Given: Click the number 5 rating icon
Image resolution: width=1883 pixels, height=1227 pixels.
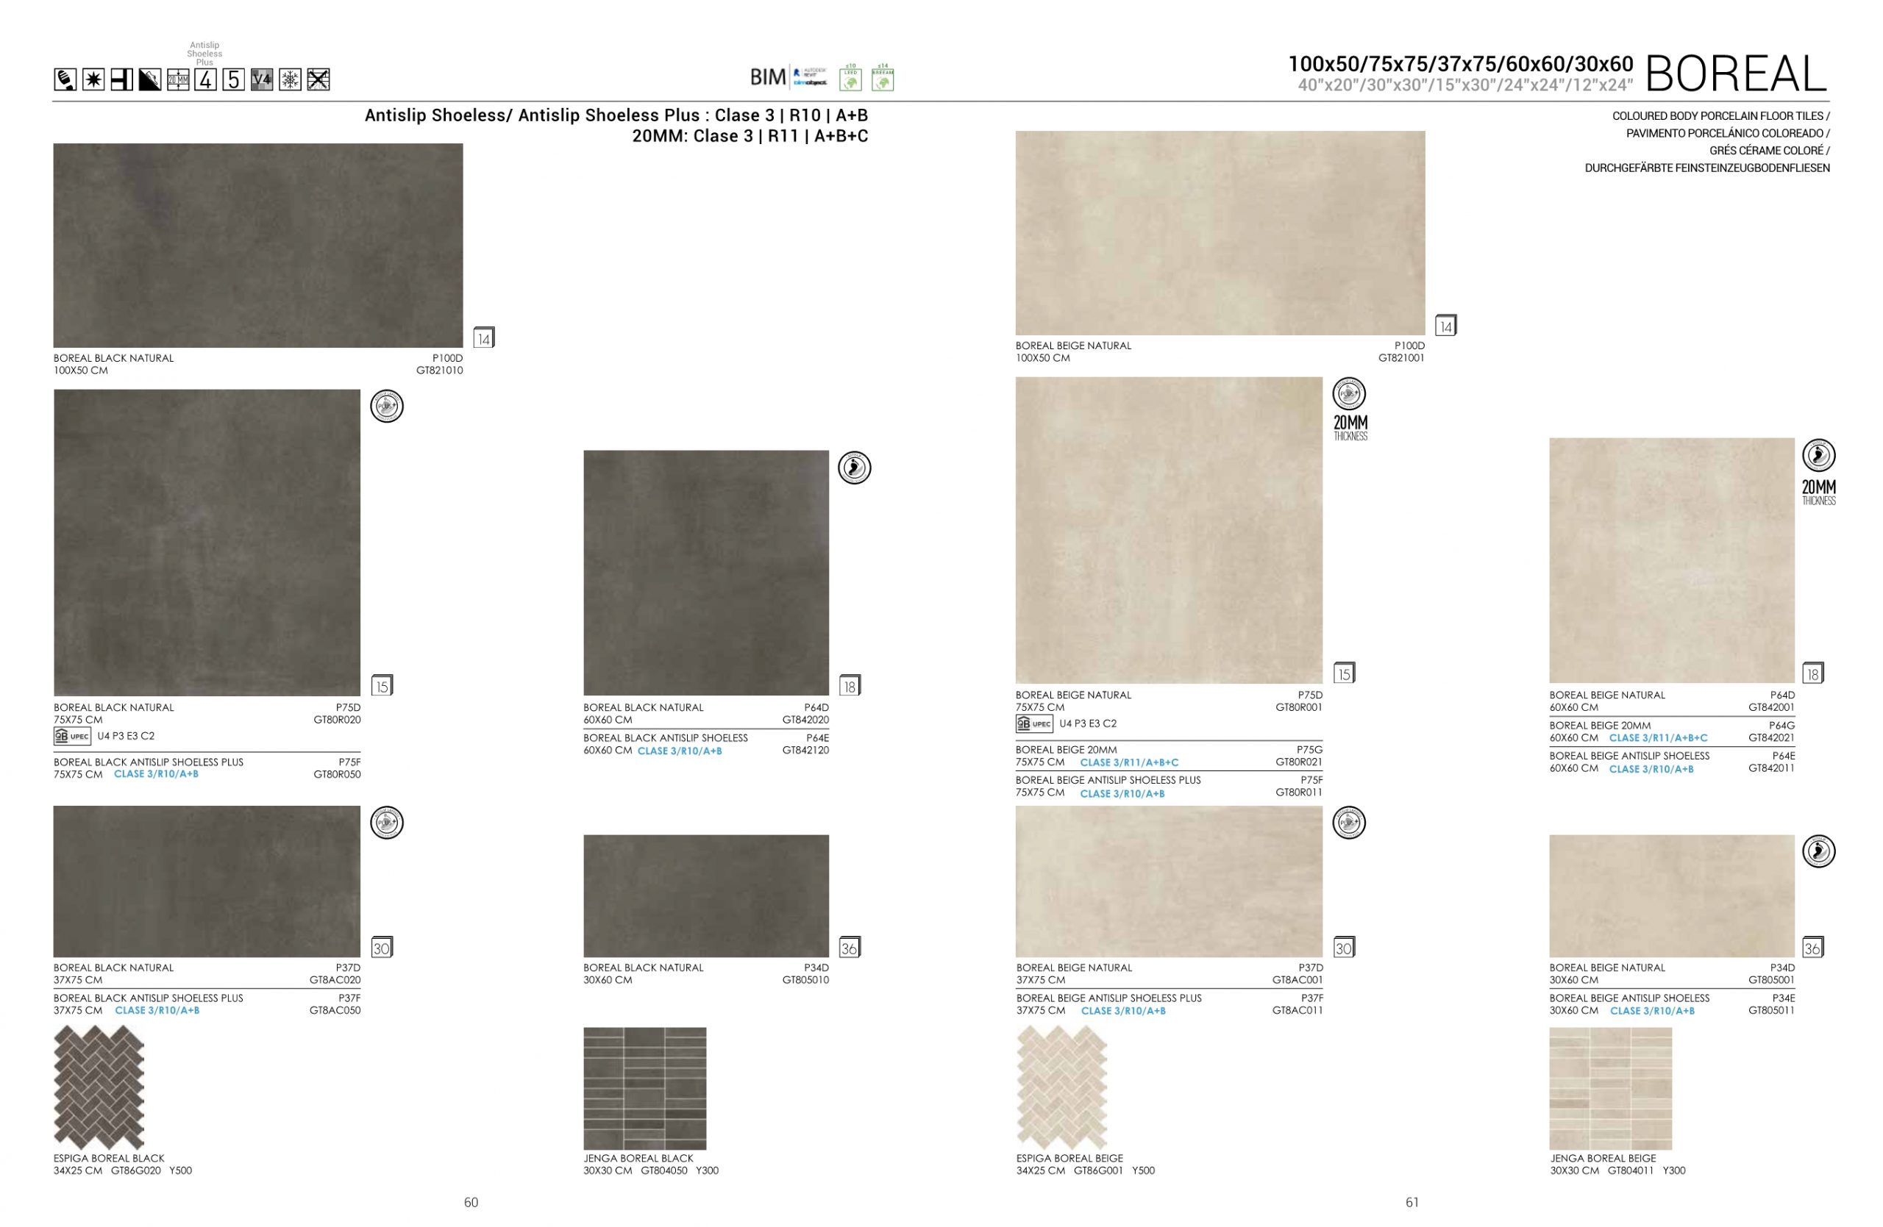Looking at the screenshot, I should [233, 80].
